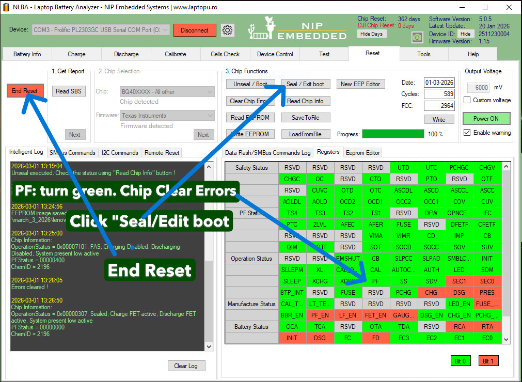Viewport: 522px width, 382px height.
Task: Click the NIP Embedded logo
Action: (x=297, y=29)
